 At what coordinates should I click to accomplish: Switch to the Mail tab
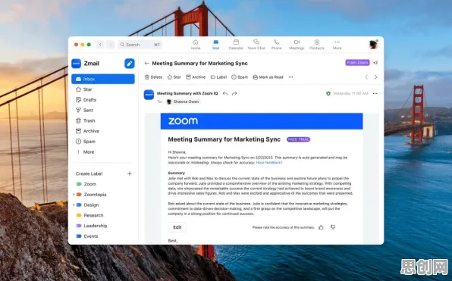pos(215,45)
